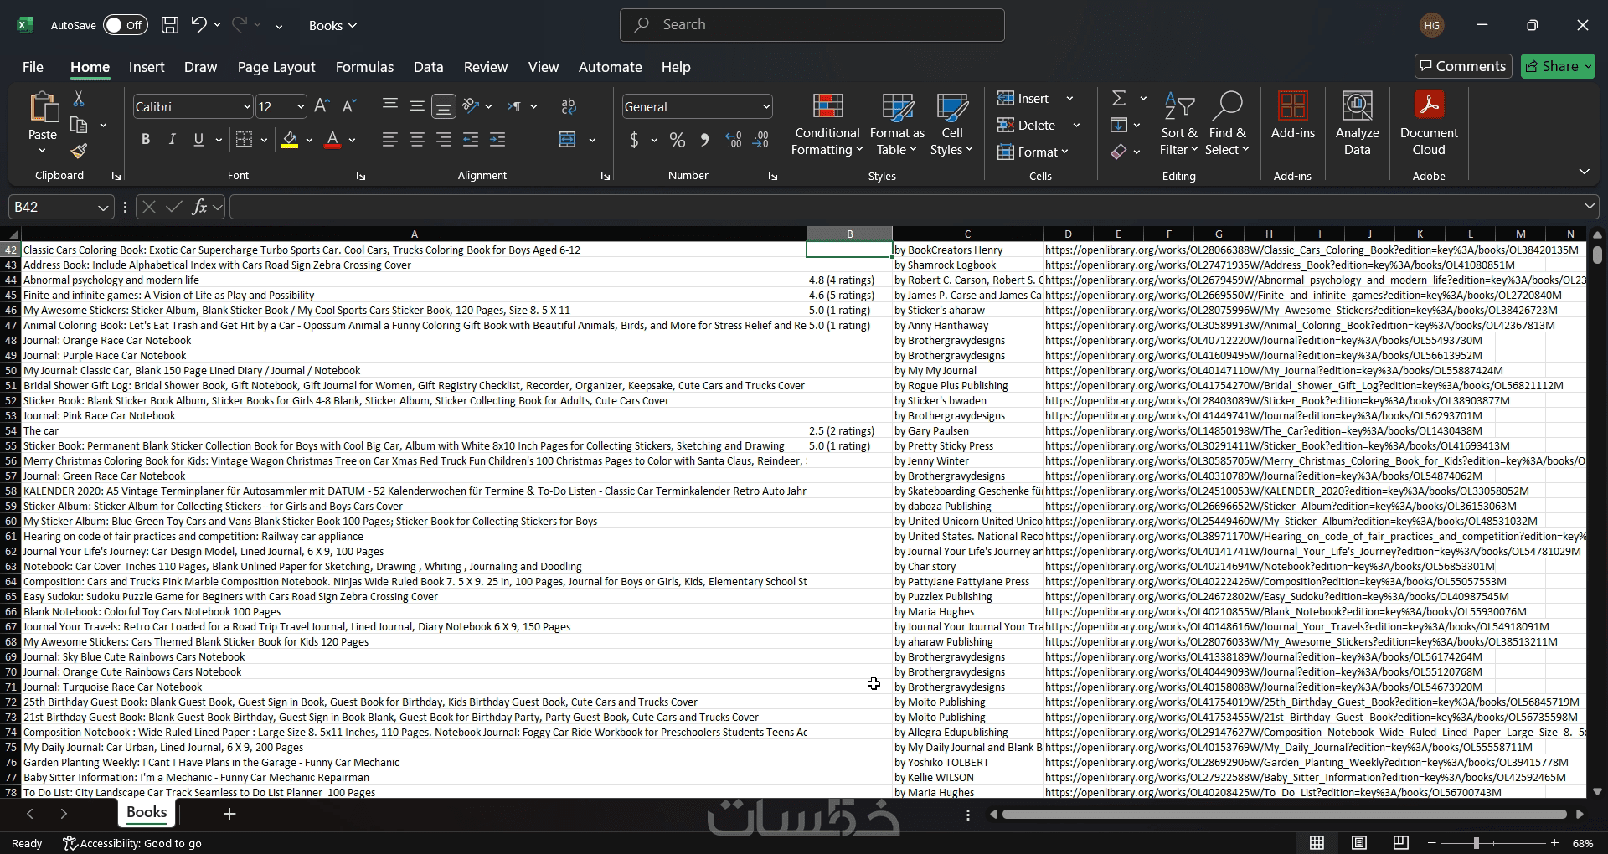Apply the red Font Color swatch
The height and width of the screenshot is (854, 1608).
click(x=332, y=140)
